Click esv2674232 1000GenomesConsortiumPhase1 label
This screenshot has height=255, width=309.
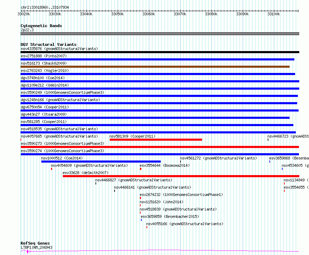click(181, 195)
